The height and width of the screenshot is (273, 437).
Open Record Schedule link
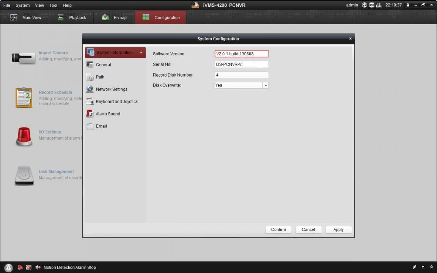[x=55, y=92]
